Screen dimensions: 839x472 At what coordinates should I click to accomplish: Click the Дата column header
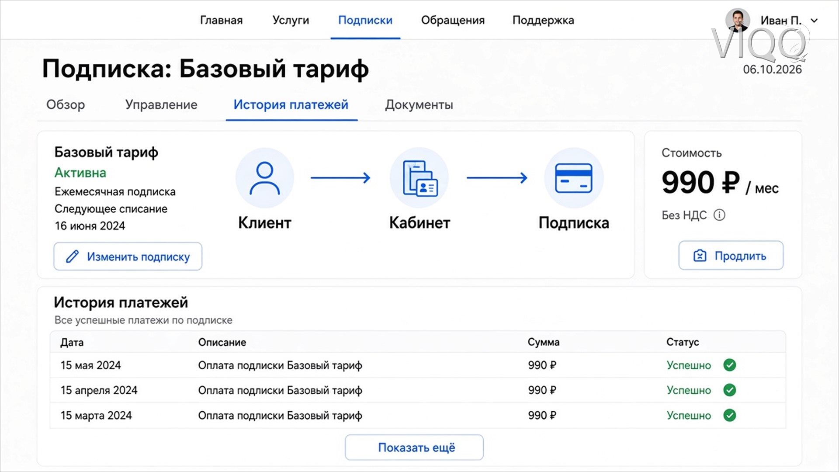(x=72, y=342)
